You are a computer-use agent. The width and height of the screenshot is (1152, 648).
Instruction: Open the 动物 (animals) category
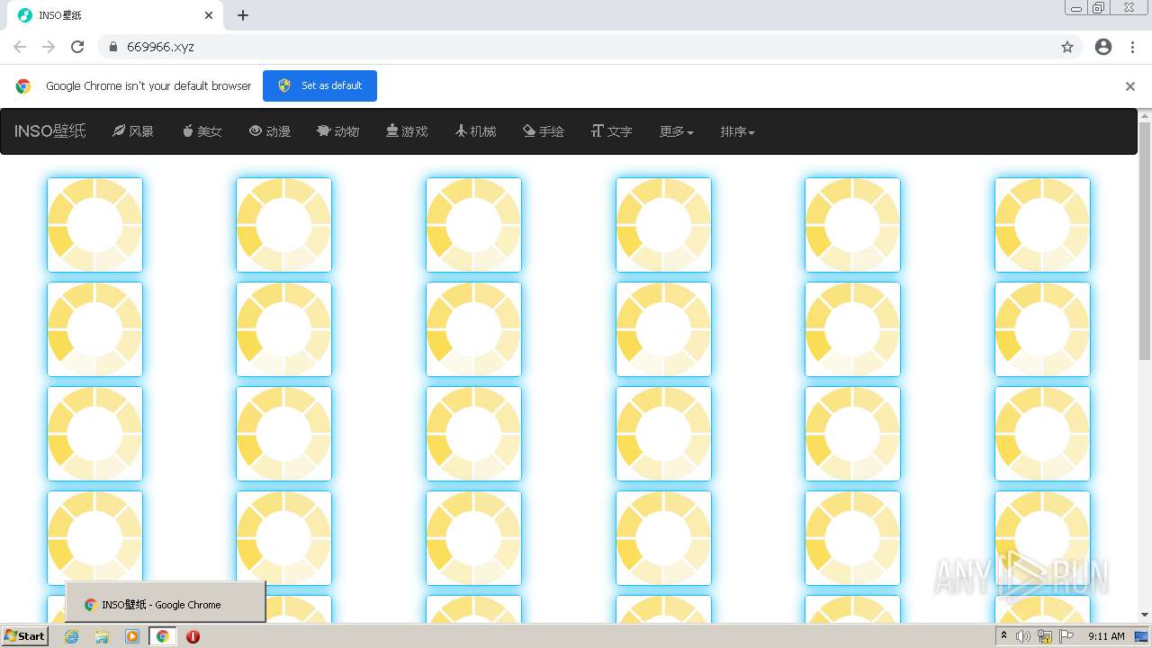pos(338,131)
